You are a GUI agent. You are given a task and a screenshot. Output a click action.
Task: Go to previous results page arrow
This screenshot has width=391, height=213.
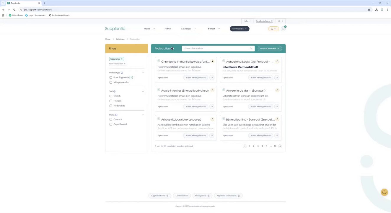[x=245, y=146]
